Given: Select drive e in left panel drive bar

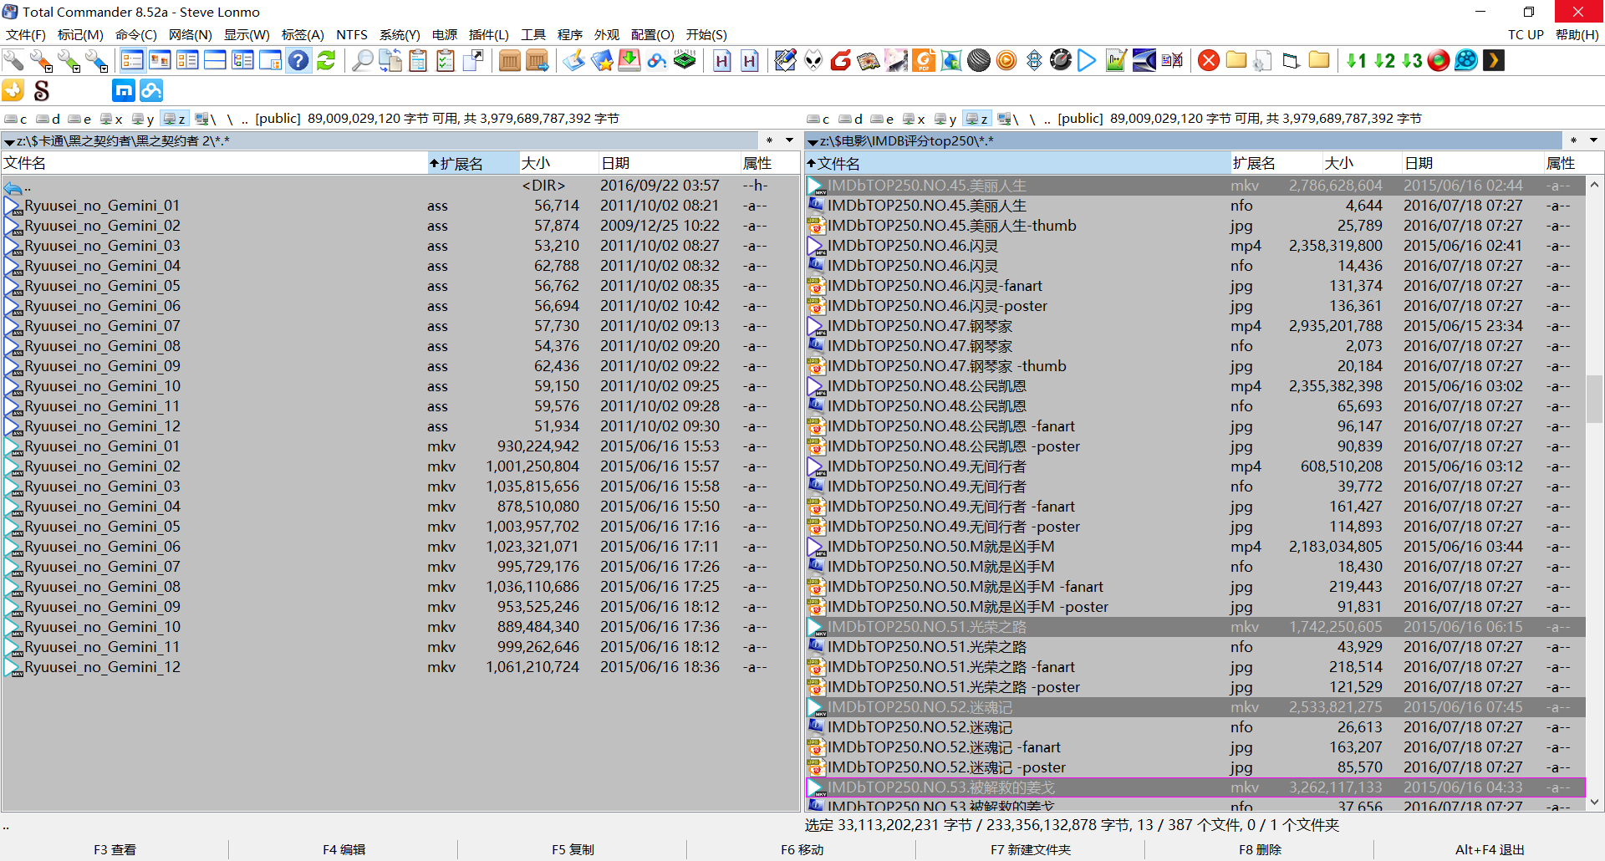Looking at the screenshot, I should click(80, 119).
